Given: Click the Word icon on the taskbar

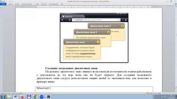Looking at the screenshot, I should pos(16,97).
